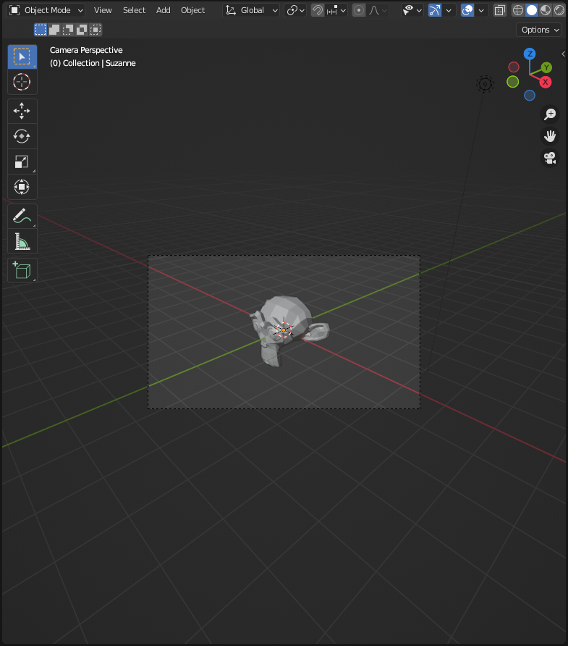Choose the Measure ruler tool
Image resolution: width=568 pixels, height=646 pixels.
[22, 241]
